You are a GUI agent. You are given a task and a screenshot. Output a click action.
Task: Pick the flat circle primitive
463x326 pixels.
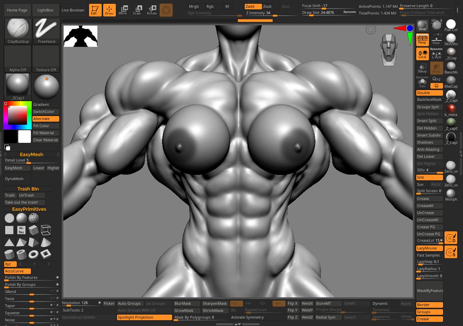[x=9, y=218]
